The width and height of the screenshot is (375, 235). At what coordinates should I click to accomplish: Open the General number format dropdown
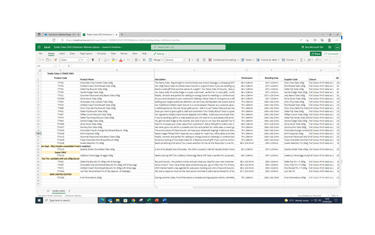tap(175, 60)
